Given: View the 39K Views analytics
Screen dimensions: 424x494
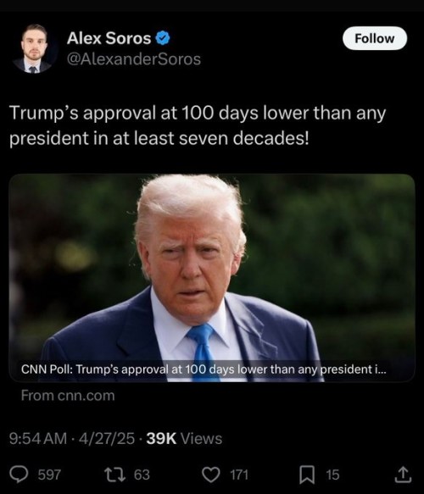Looking at the screenshot, I should 184,439.
